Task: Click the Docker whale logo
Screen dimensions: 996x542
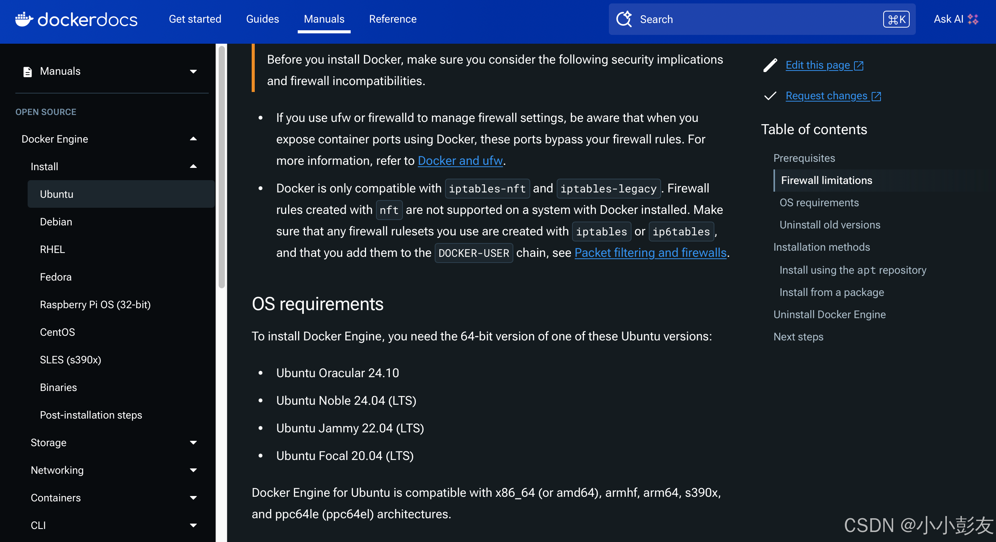Action: tap(24, 19)
